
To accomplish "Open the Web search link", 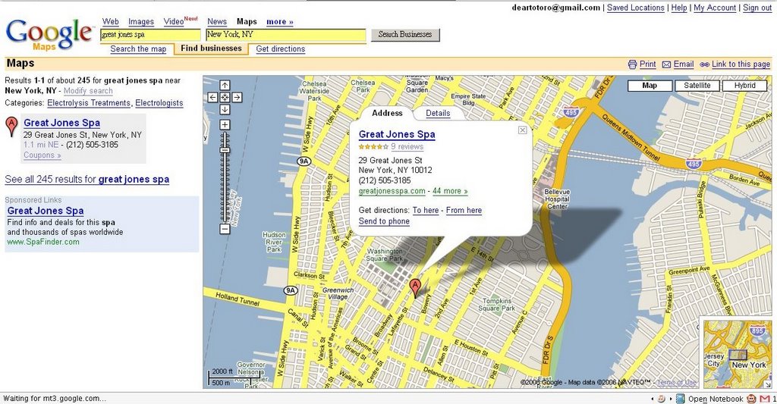I will click(111, 22).
